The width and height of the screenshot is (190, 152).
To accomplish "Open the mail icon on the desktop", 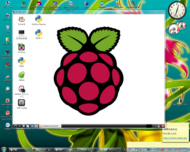I will pos(8,90).
